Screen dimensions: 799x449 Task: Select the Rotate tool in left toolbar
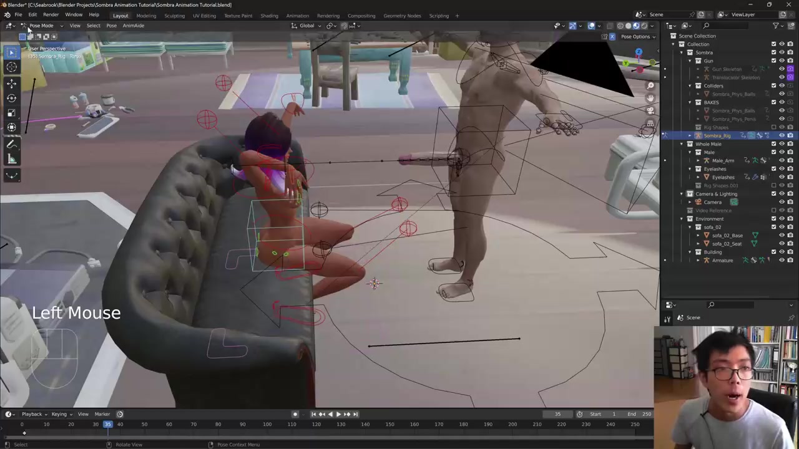coord(11,98)
